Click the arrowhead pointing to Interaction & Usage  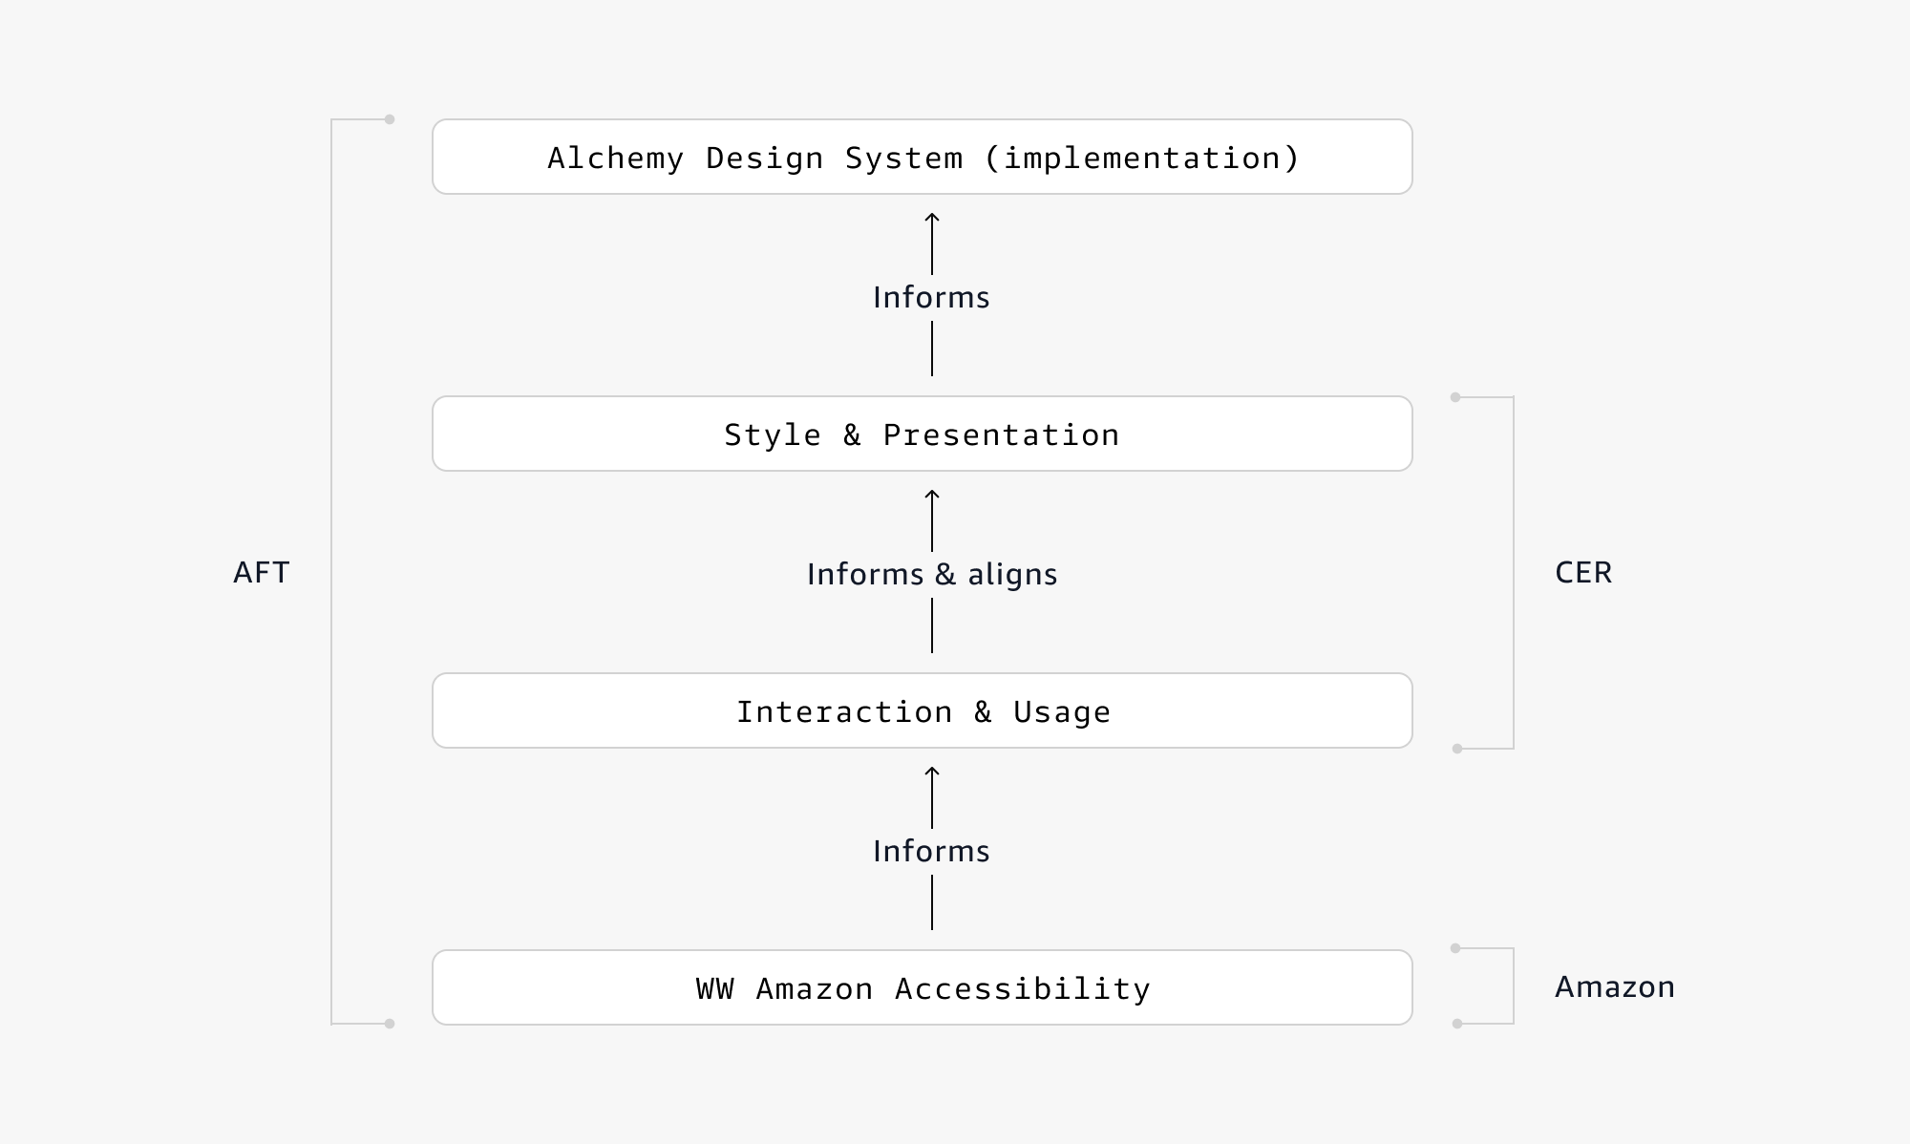pyautogui.click(x=932, y=773)
